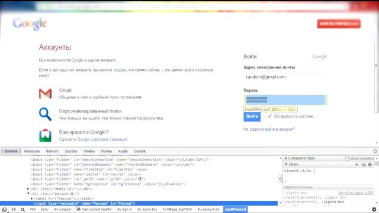Screen dimensions: 379x213
Task: Add new style rule with plus icon
Action: [x=356, y=164]
